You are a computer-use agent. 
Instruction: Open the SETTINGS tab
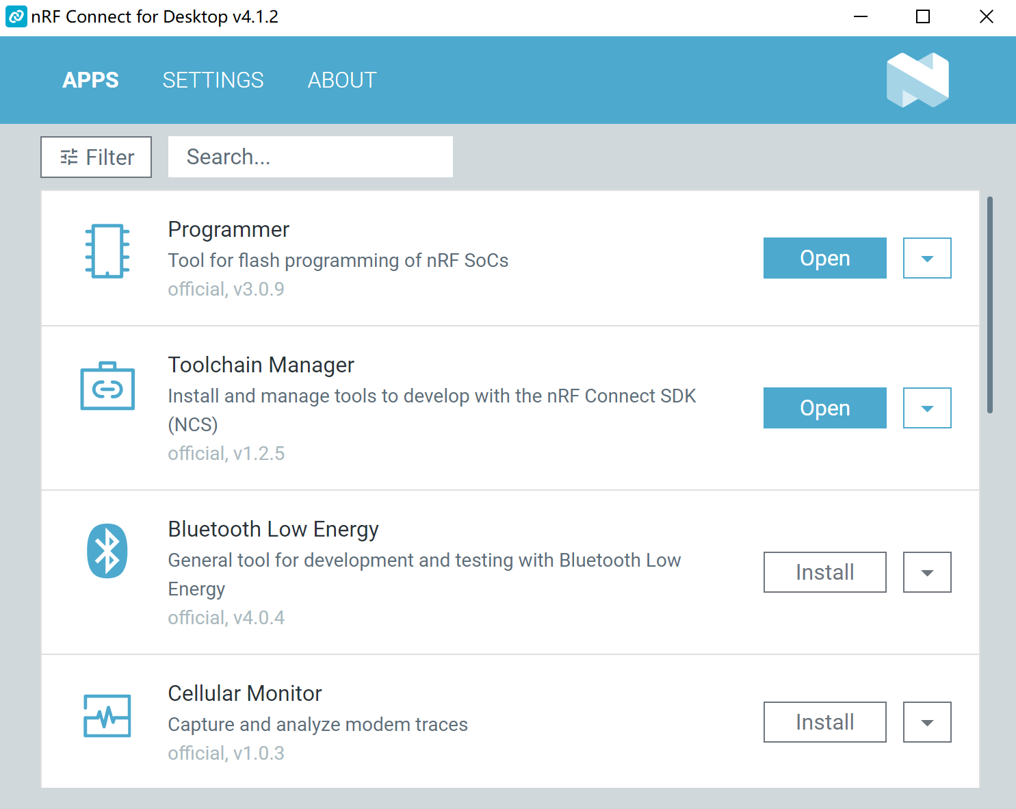[213, 80]
